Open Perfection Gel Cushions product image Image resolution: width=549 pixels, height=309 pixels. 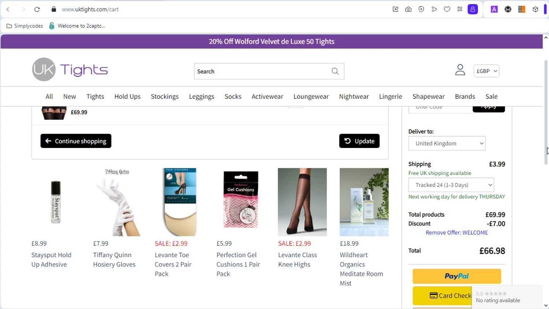coord(241,202)
